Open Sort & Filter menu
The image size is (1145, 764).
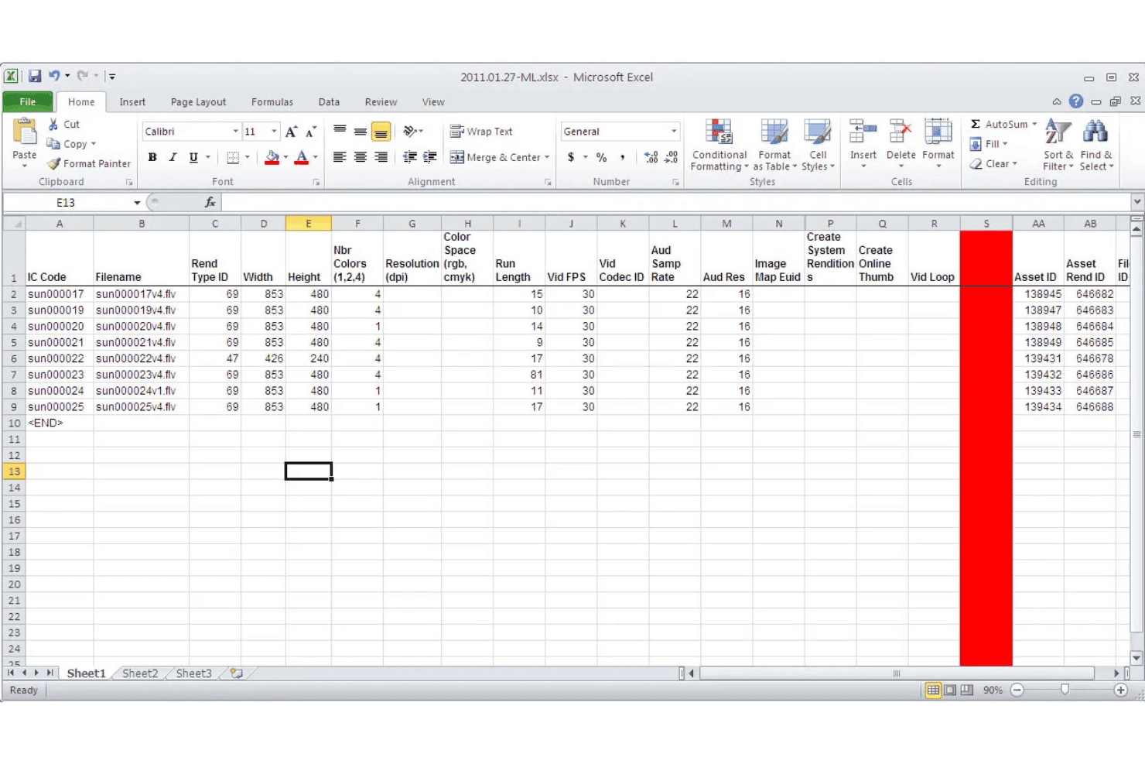(x=1058, y=145)
